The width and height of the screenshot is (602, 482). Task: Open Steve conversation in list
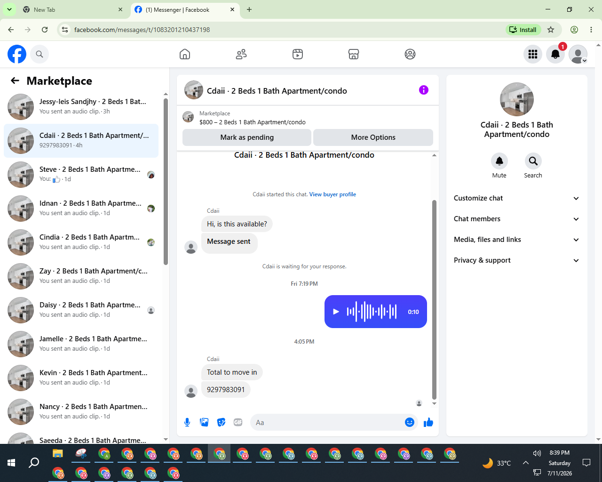pyautogui.click(x=81, y=175)
